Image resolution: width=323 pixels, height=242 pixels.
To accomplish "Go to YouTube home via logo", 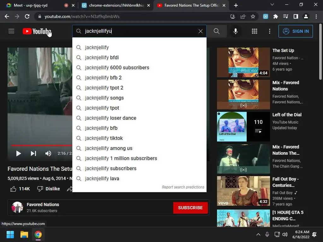I will coord(37,31).
